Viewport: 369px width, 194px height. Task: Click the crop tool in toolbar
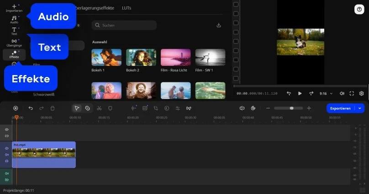(x=156, y=108)
